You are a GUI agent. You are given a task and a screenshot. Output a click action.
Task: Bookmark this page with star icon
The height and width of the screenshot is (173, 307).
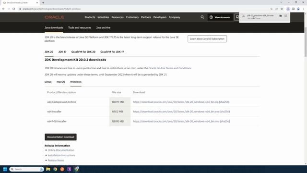[x=282, y=9]
